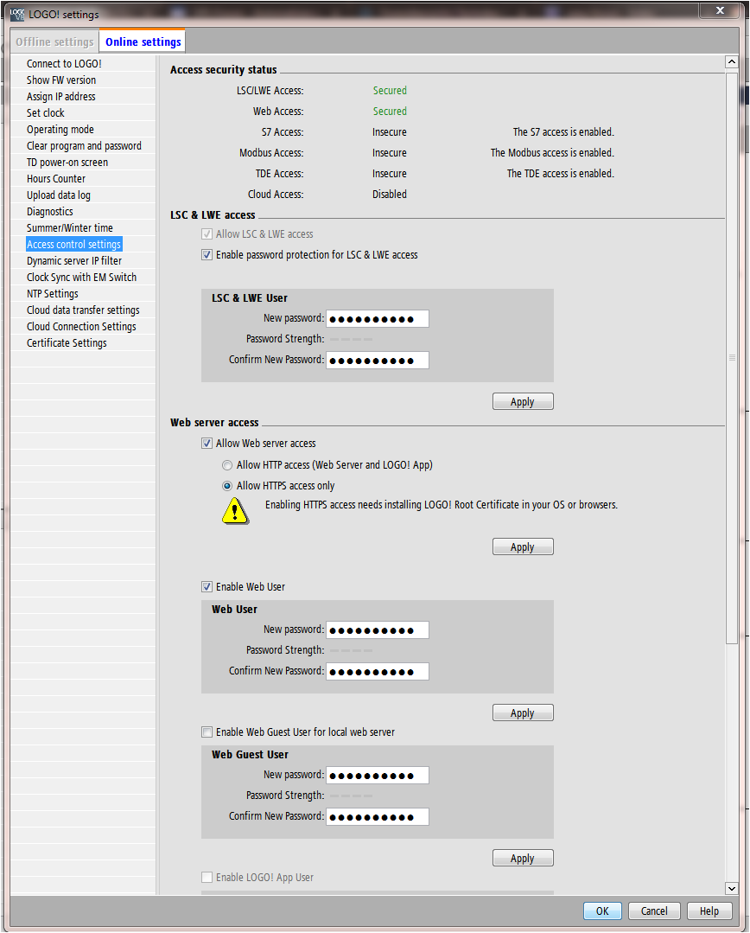Click Web Guest User New password field
750x933 pixels.
(377, 776)
